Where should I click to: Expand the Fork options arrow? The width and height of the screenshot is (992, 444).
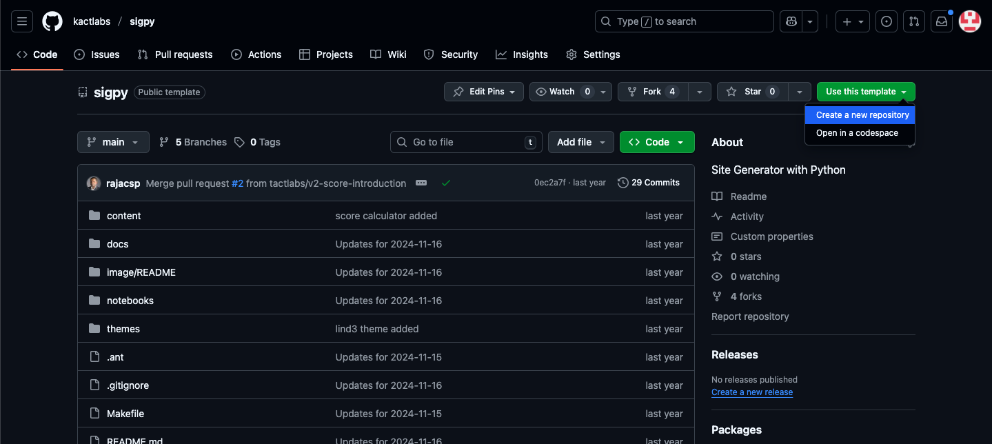(x=700, y=92)
